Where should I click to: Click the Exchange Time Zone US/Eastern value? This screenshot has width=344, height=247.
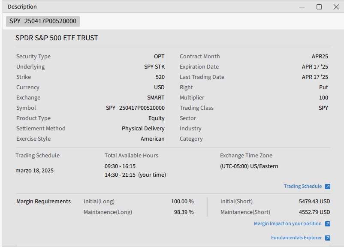249,166
